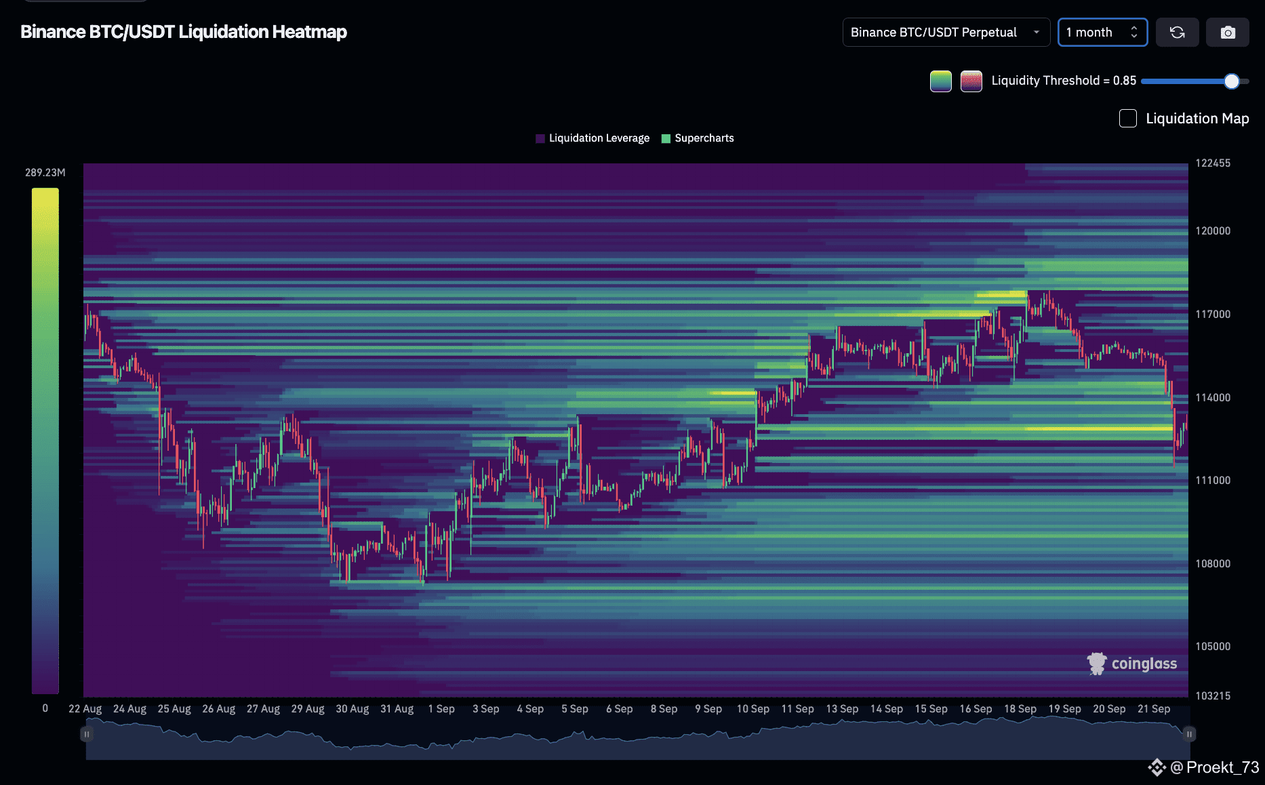This screenshot has width=1265, height=785.
Task: Click the 289.23M color scale gradient bar
Action: click(45, 441)
